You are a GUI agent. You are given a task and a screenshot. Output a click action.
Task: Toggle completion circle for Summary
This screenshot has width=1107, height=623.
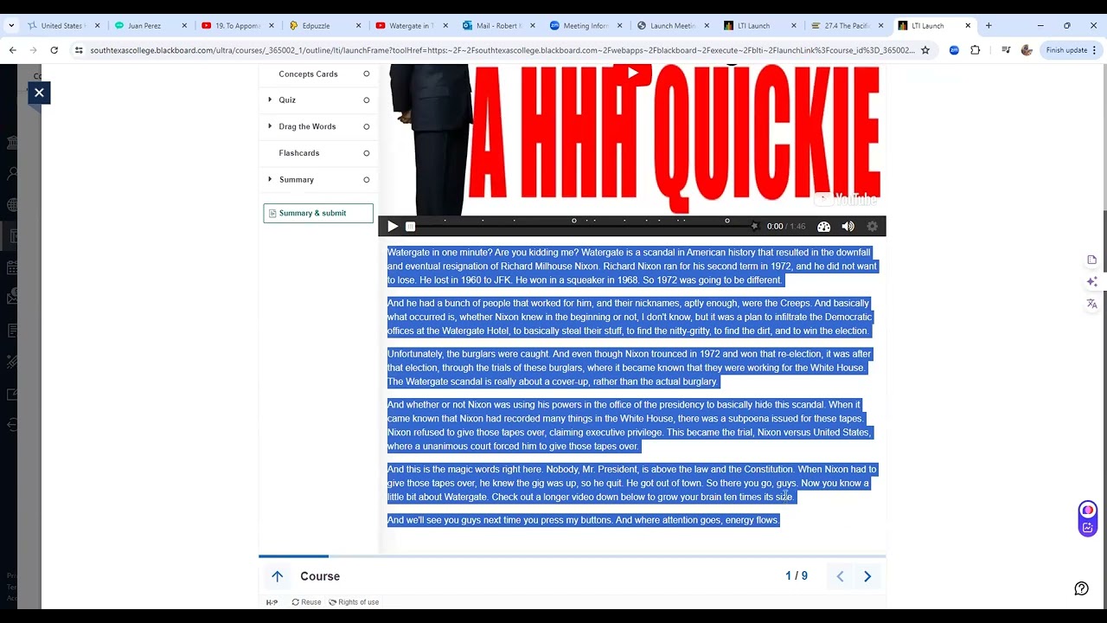pyautogui.click(x=366, y=179)
